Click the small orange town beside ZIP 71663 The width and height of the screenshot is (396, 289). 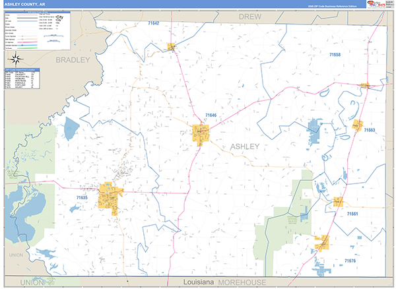(358, 125)
